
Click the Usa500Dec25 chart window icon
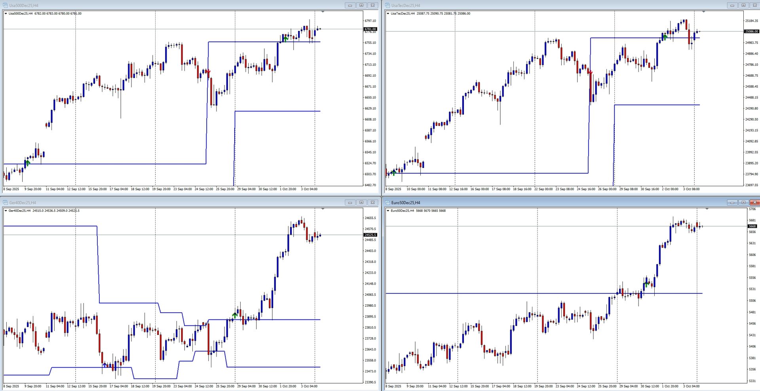pyautogui.click(x=6, y=5)
